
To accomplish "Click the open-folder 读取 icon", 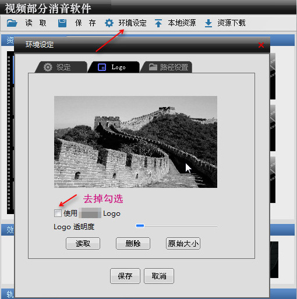I will [x=12, y=23].
